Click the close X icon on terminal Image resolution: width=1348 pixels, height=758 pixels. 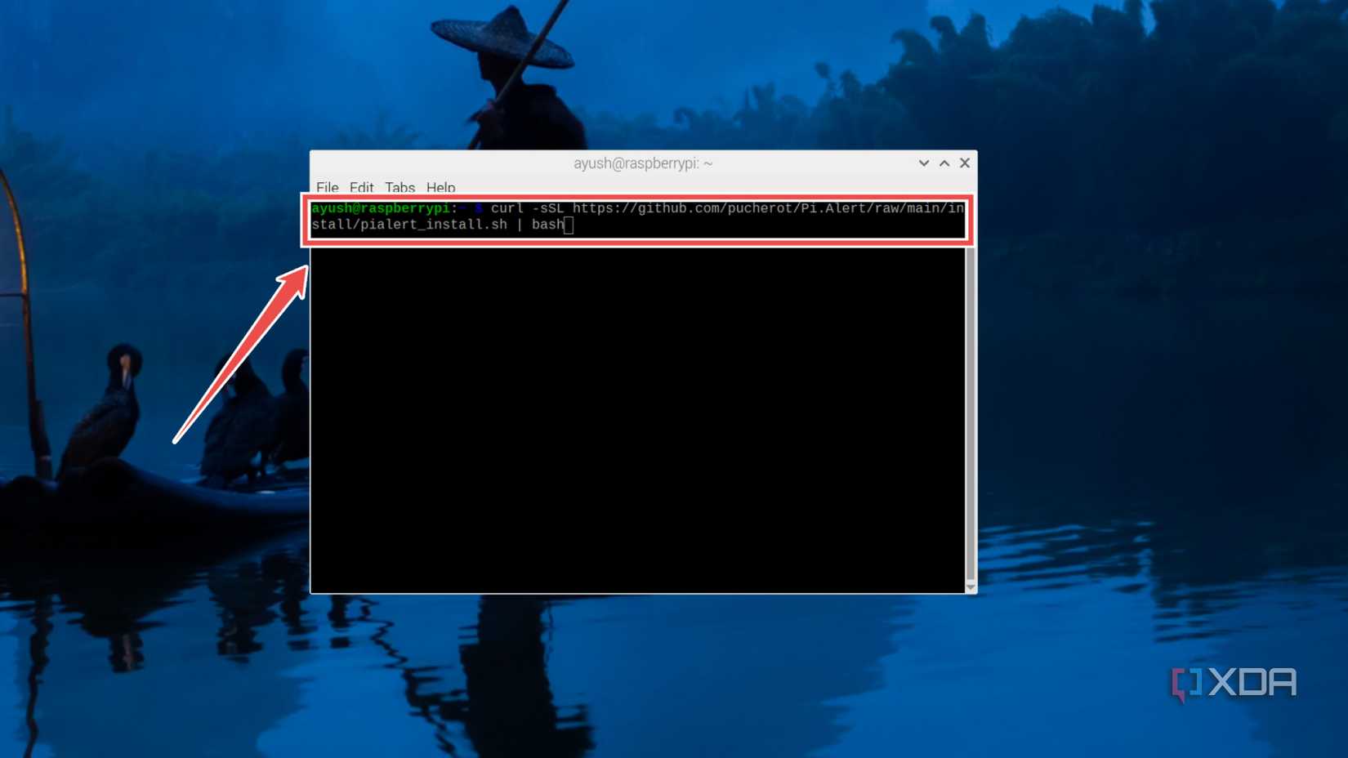[964, 163]
